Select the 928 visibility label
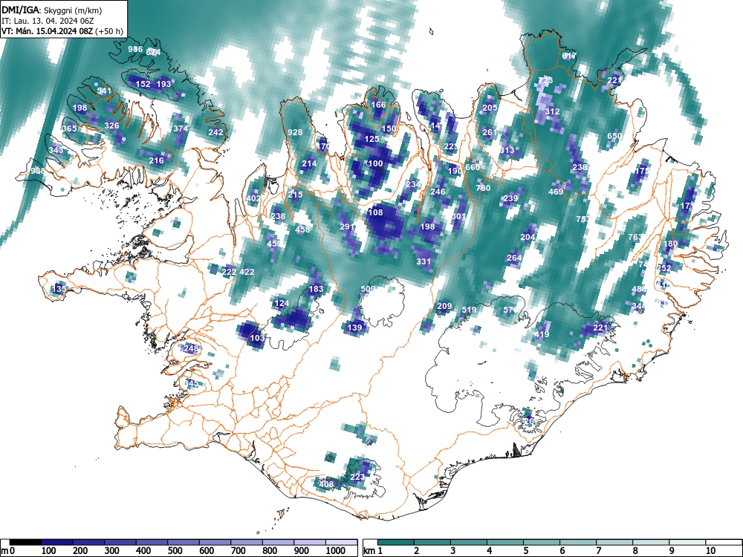The image size is (743, 557). [295, 132]
